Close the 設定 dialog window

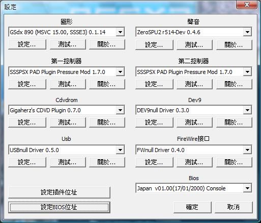[247, 5]
